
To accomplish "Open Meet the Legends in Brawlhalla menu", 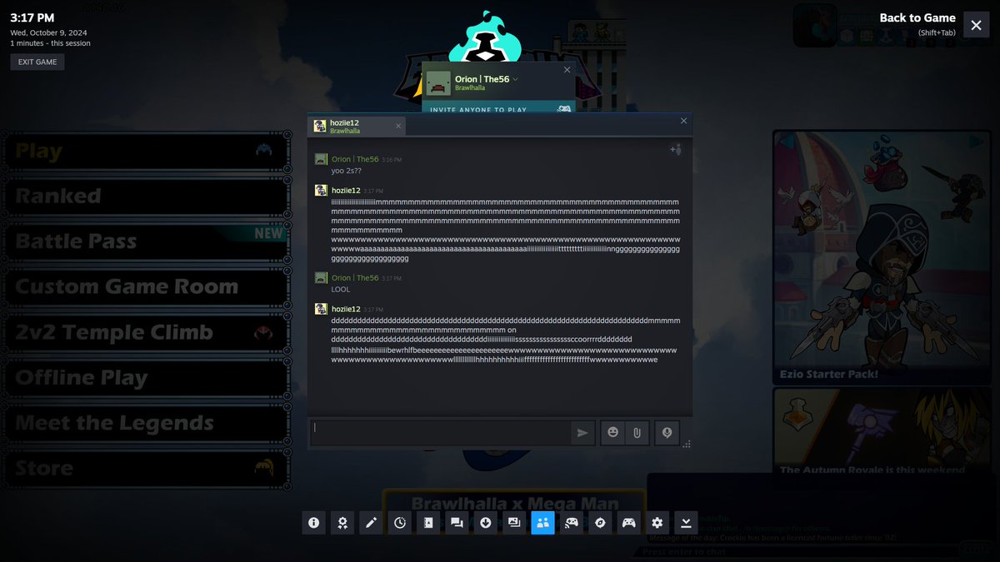I will tap(147, 423).
